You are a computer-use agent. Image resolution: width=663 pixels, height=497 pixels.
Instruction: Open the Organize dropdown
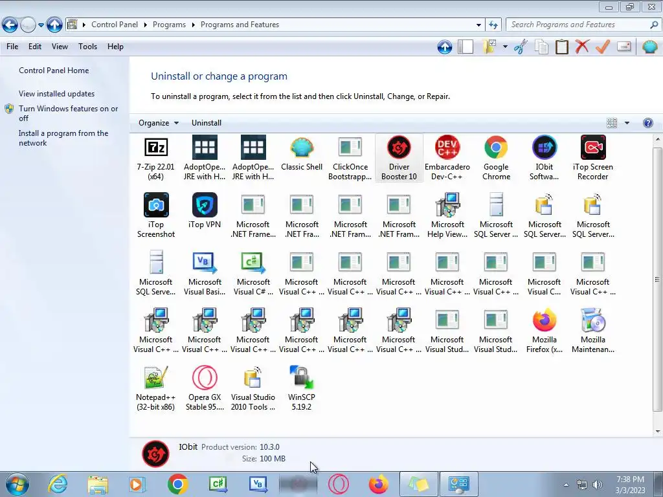tap(159, 123)
